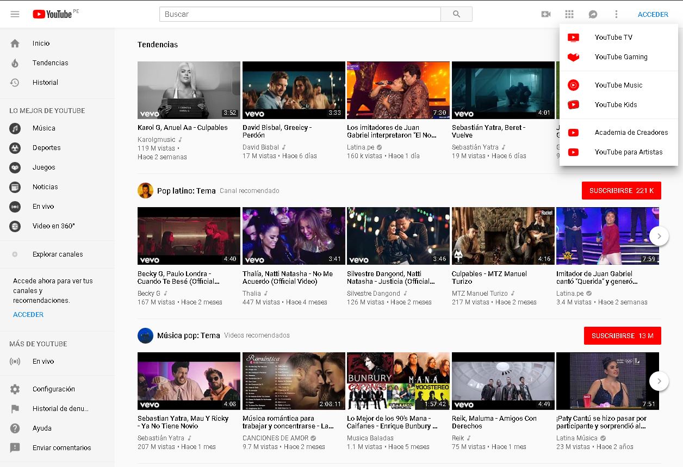Choose YouTube Kids in the dropdown
This screenshot has width=683, height=467.
(616, 105)
